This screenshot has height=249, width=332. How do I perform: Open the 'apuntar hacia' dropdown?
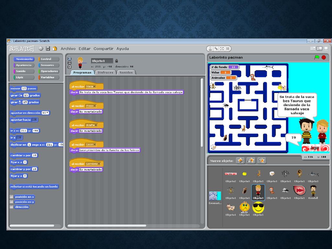click(34, 120)
